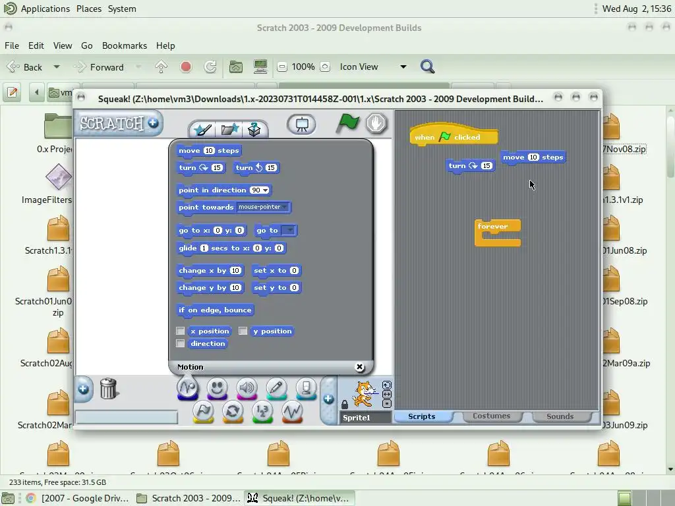Open the point towards mouse-pointer dropdown

tap(285, 207)
